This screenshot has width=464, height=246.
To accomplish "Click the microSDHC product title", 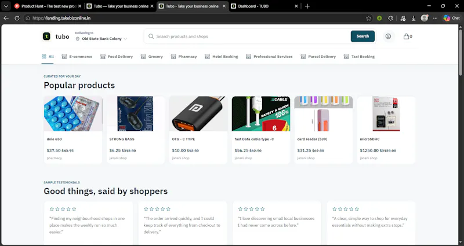I will (369, 139).
